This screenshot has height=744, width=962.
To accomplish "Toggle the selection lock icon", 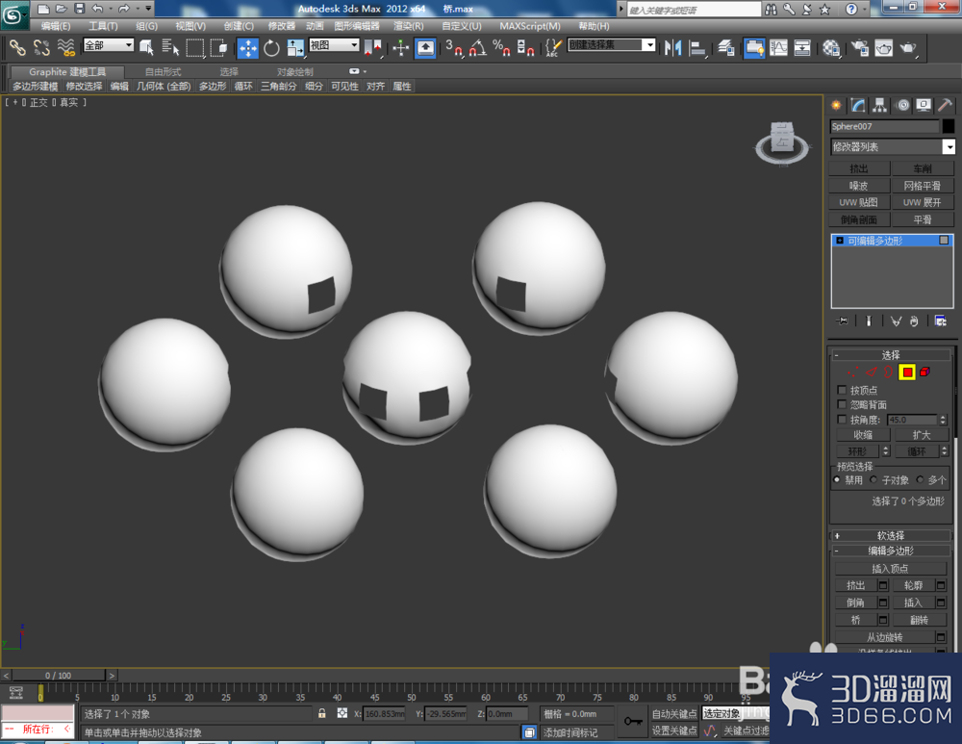I will (x=321, y=713).
